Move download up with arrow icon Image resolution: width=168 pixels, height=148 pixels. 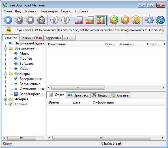pyautogui.click(x=54, y=20)
